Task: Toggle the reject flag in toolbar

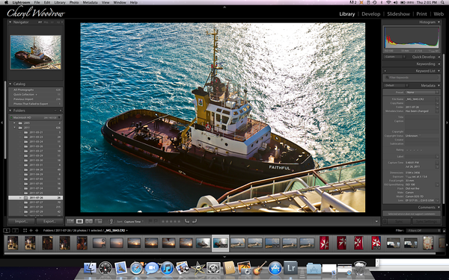Action: tap(156, 221)
